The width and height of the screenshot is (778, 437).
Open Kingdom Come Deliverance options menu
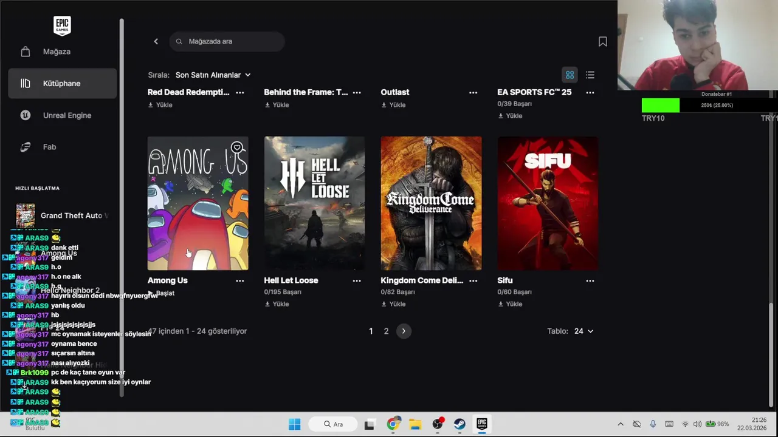tap(473, 280)
